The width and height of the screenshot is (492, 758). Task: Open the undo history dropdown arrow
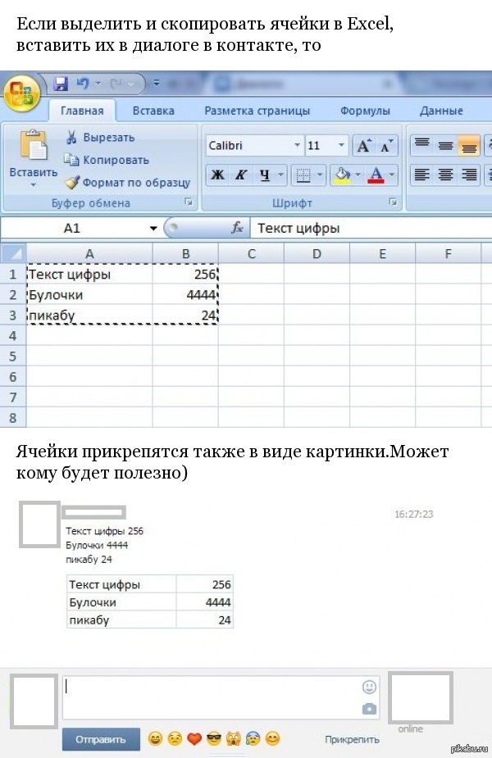click(98, 84)
